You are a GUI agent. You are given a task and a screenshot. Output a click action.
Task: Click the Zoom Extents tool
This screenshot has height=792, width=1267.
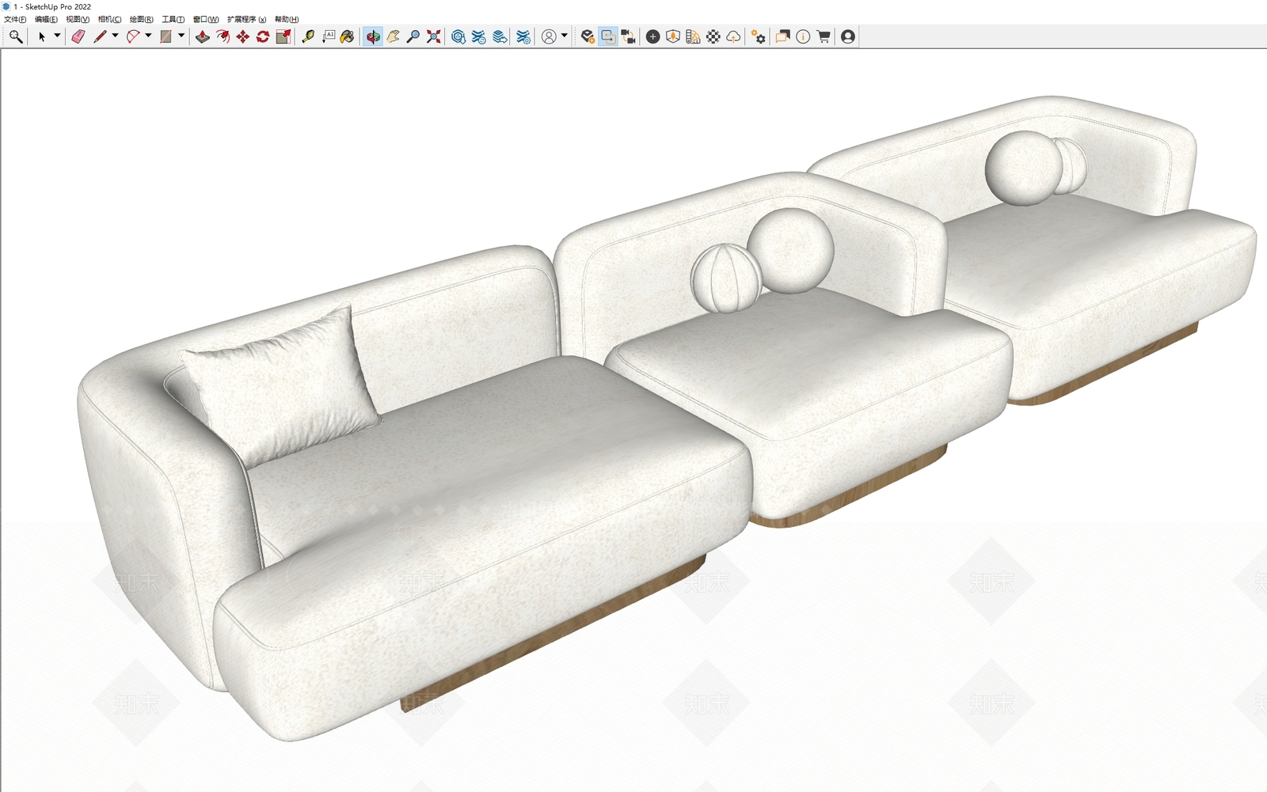click(x=434, y=36)
